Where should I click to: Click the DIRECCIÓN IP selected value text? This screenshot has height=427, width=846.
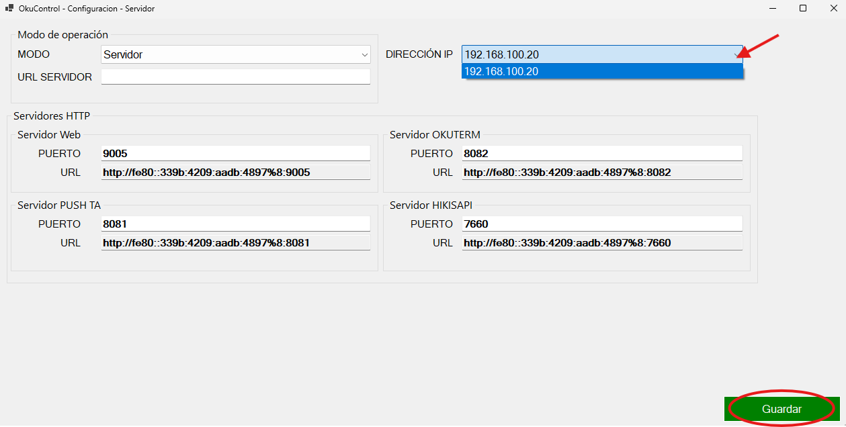click(x=502, y=55)
